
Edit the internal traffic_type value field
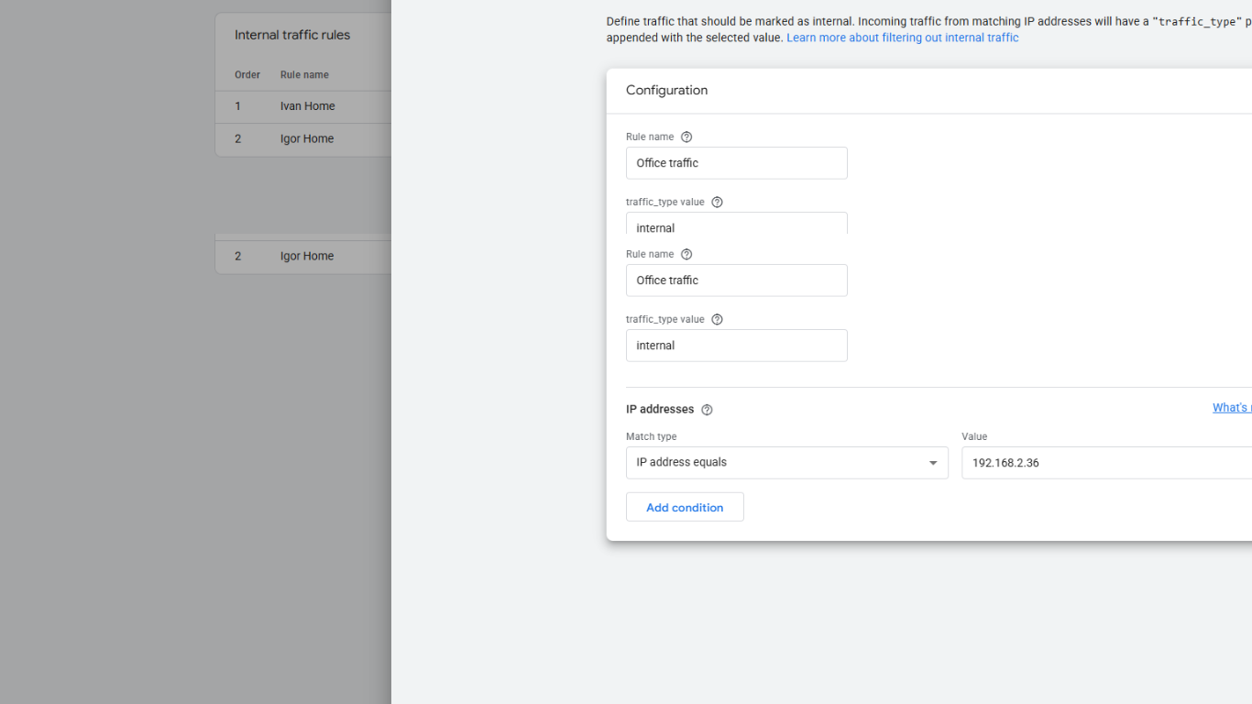pos(736,227)
